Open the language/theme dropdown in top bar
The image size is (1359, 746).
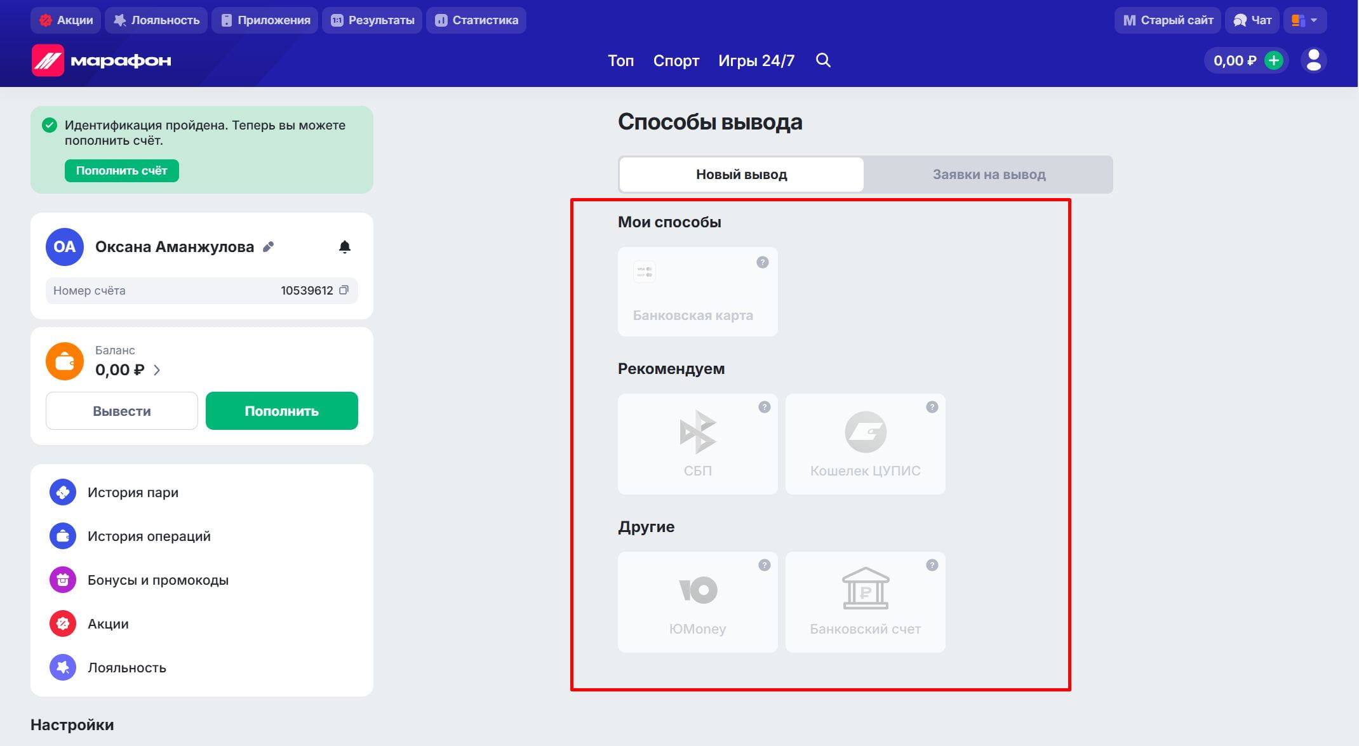pyautogui.click(x=1305, y=20)
